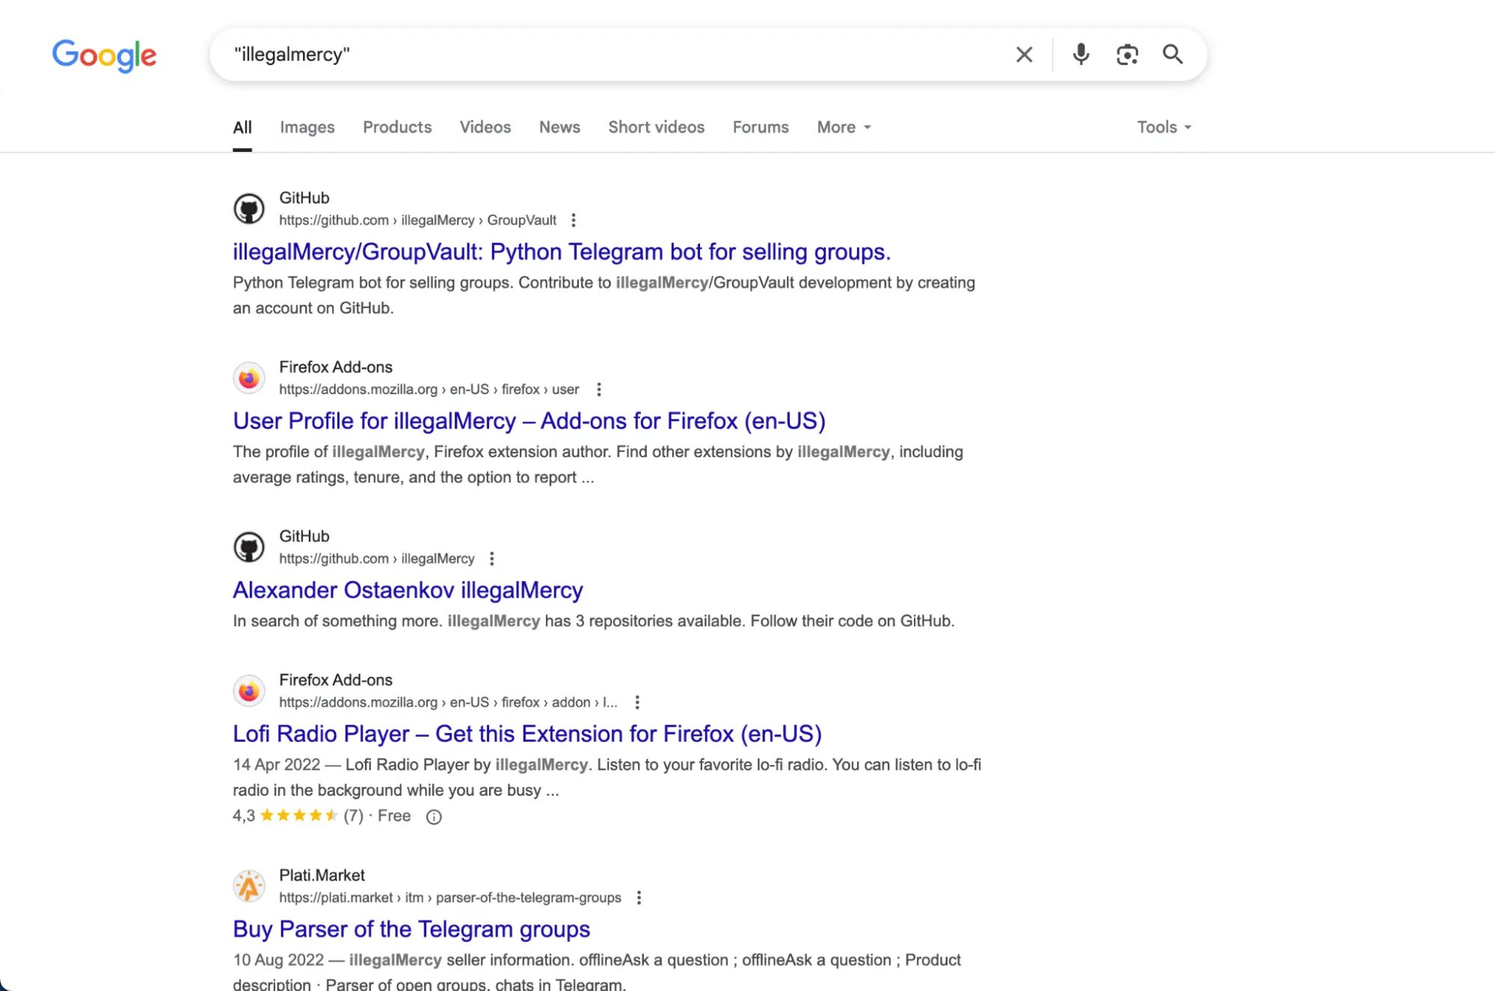
Task: Open the three-dot menu for the GroupVault result
Action: coord(573,220)
